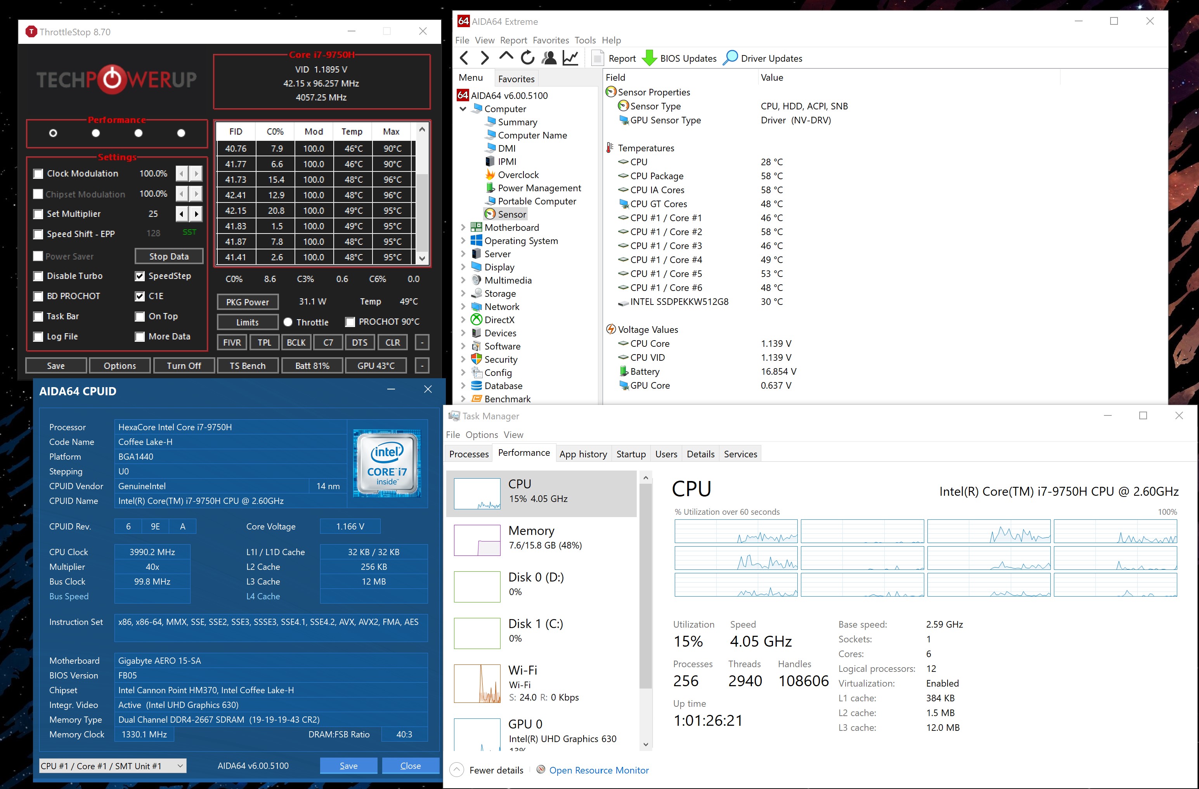The height and width of the screenshot is (789, 1199).
Task: Click the Database icon in AIDA64 tree
Action: point(476,386)
